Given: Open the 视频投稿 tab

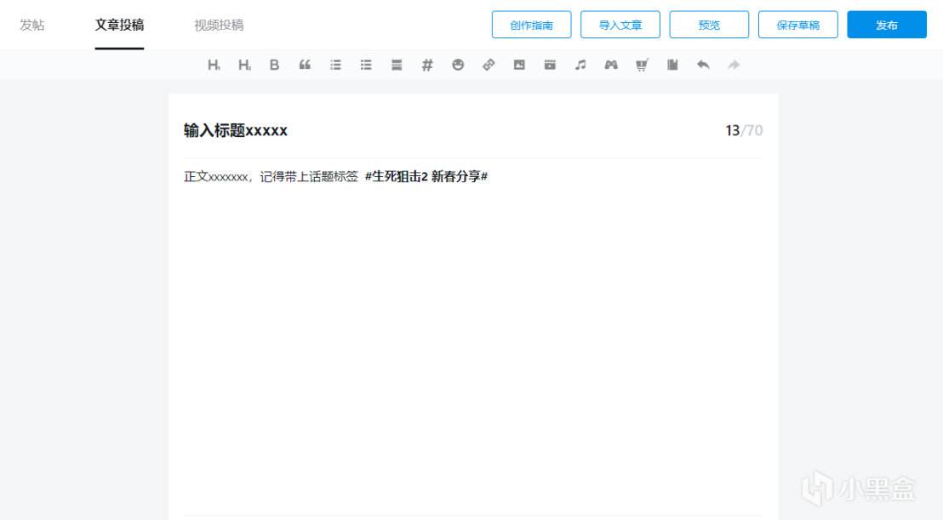Looking at the screenshot, I should click(219, 25).
